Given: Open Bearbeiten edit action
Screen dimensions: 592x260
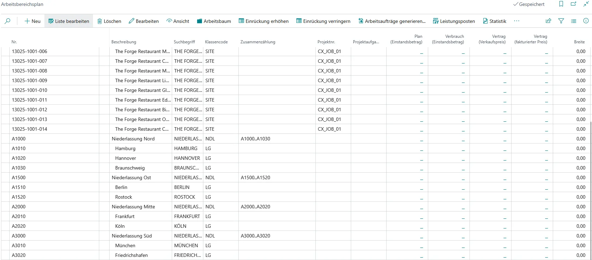Looking at the screenshot, I should coord(144,21).
